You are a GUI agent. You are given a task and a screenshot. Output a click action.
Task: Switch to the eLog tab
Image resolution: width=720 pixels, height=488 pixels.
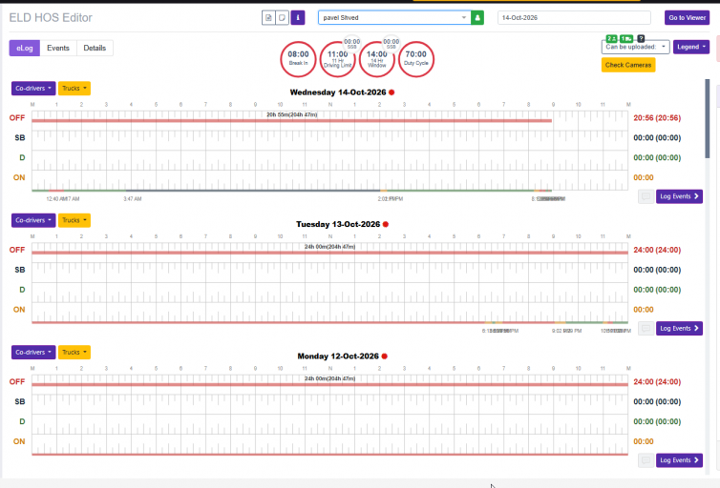pyautogui.click(x=24, y=48)
